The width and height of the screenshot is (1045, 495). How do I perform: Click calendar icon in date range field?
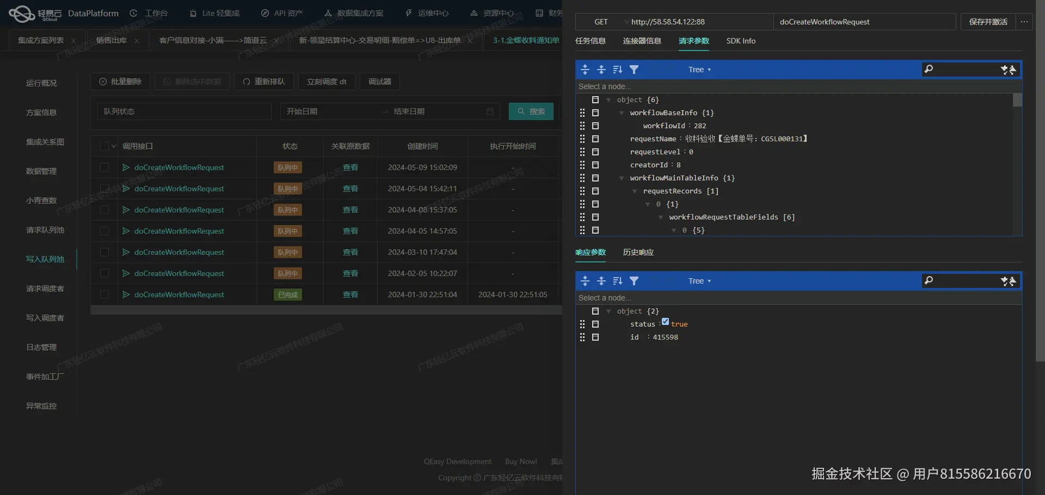coord(490,111)
